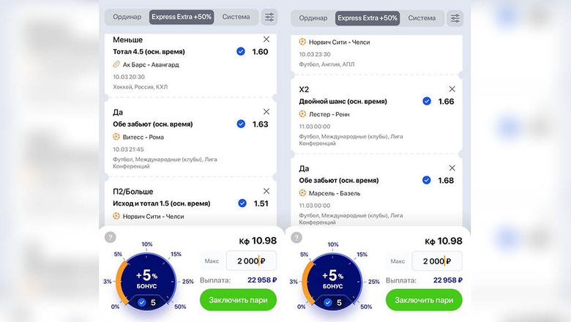This screenshot has height=322, width=571.
Task: Uncheck the 1.66 Двойной шанс selection
Action: pyautogui.click(x=427, y=101)
